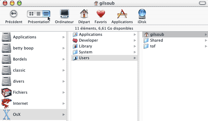Expand the Developer folder arrow
Viewport: 208px width, 121px height.
coord(135,40)
